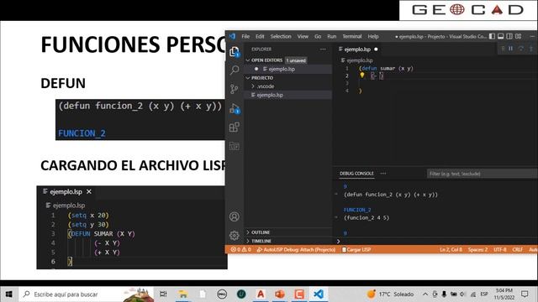
Task: Click Cargar LISP status bar button
Action: coord(356,250)
